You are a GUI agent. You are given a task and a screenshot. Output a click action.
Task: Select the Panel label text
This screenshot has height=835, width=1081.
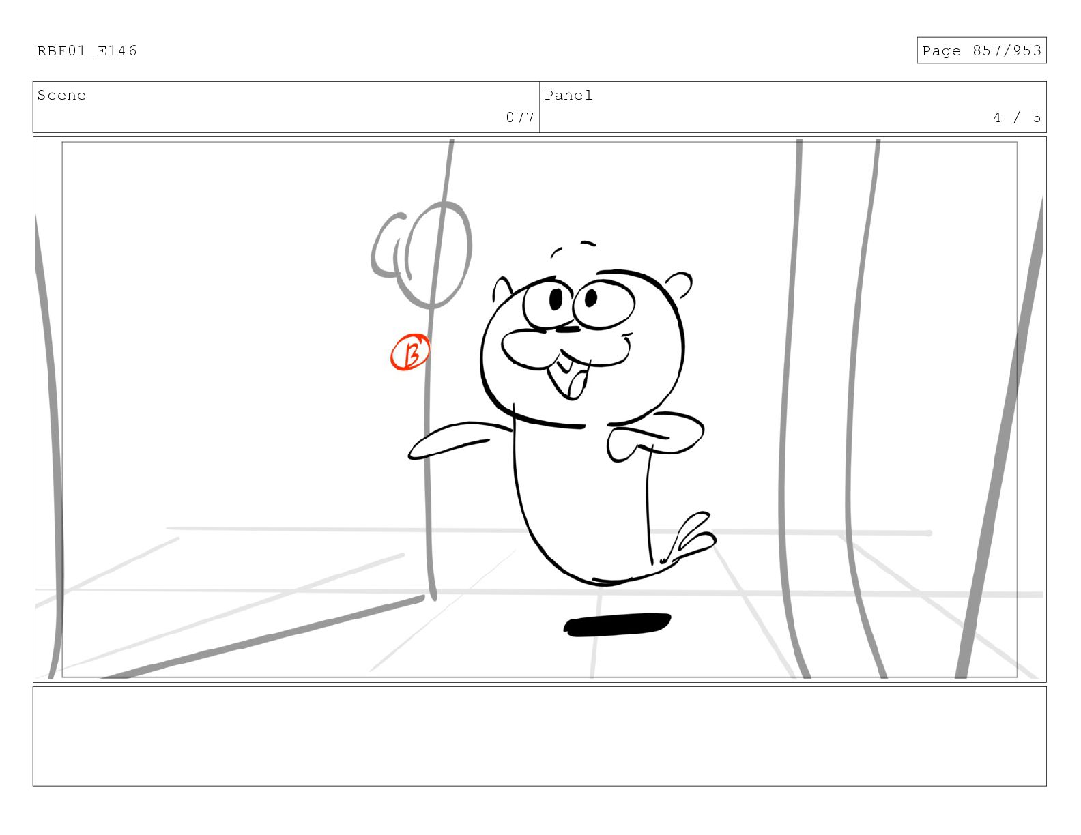pos(568,96)
